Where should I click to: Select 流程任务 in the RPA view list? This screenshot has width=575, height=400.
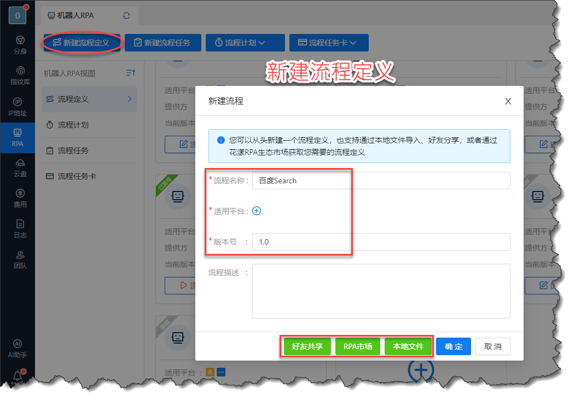pyautogui.click(x=73, y=150)
